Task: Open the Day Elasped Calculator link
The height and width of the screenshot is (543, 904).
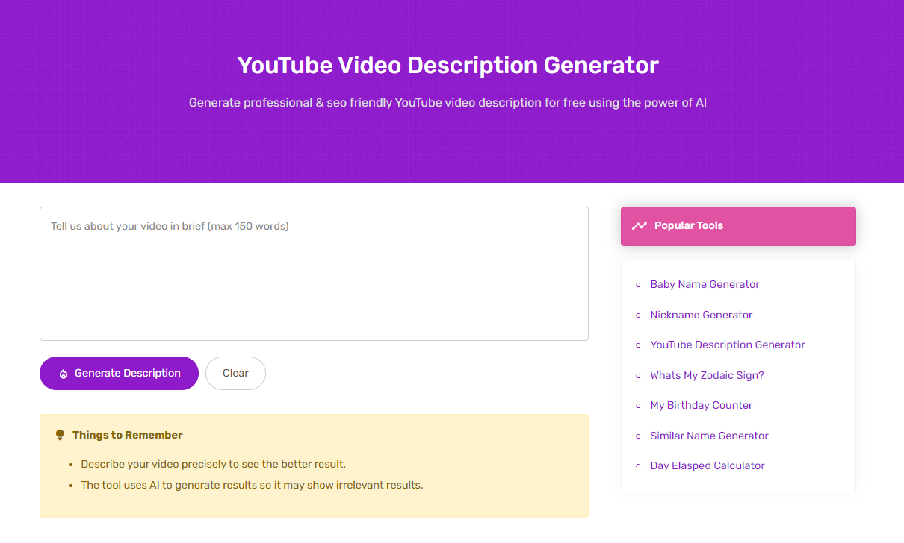Action: point(707,465)
